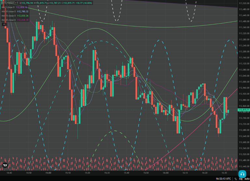Click the 112,600.00 price axis label

(x=244, y=142)
